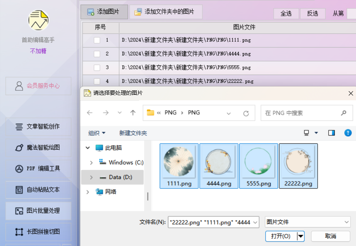Screen dimensions: 356x246
Task: Click the dialog title bar icon
Action: (x=87, y=93)
